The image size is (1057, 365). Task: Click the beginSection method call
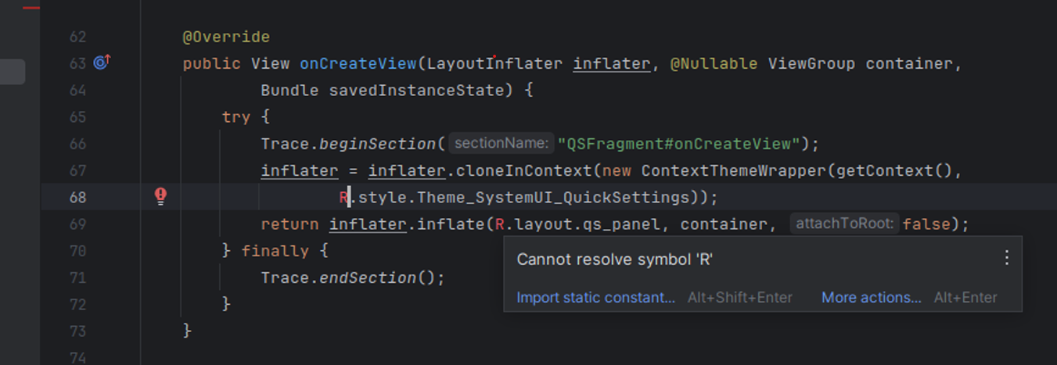pos(377,144)
